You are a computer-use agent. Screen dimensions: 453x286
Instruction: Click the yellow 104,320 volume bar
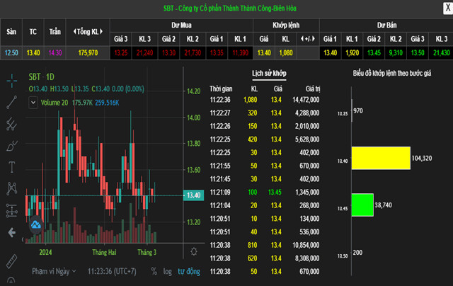click(x=380, y=158)
